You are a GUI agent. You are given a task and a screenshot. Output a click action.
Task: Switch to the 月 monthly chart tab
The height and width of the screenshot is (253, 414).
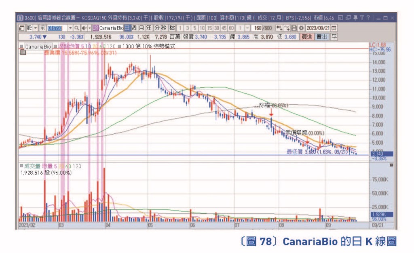point(142,28)
